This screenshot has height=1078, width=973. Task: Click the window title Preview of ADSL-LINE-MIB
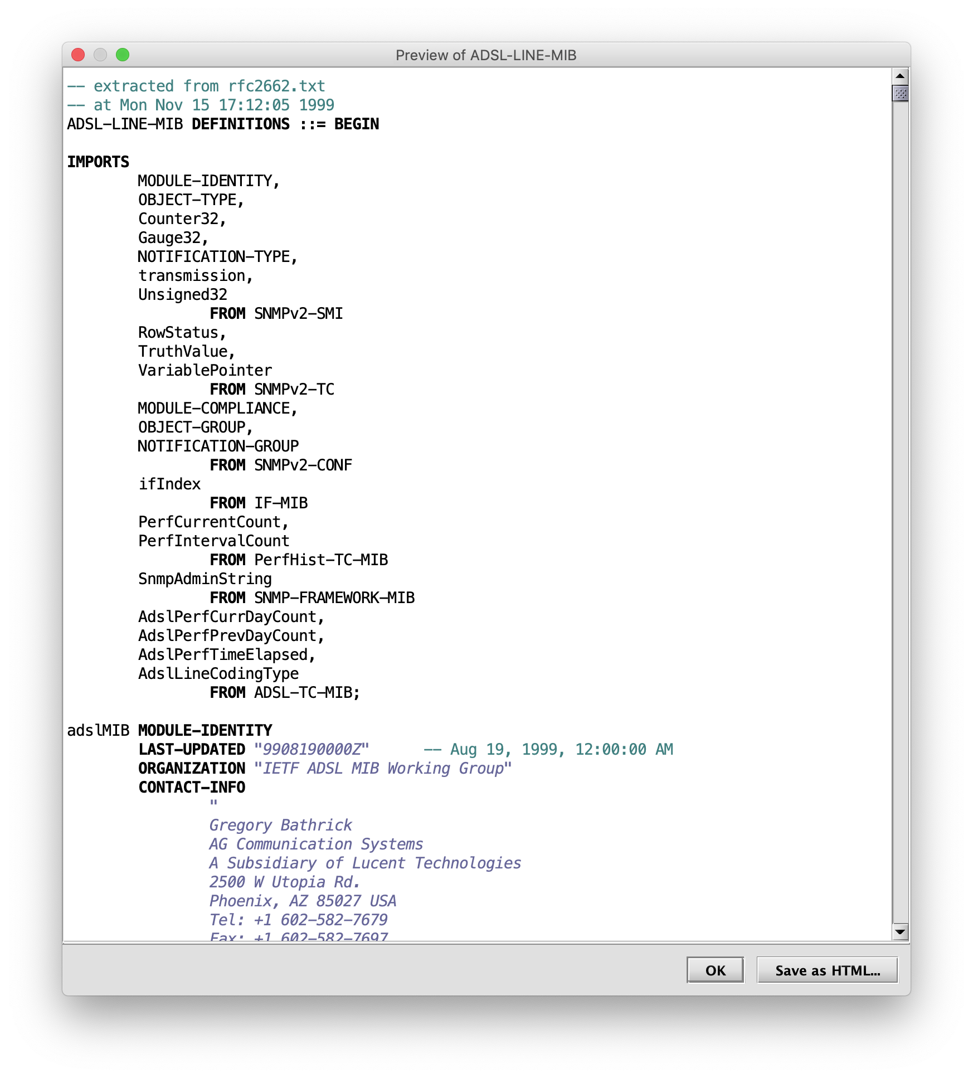pos(485,55)
